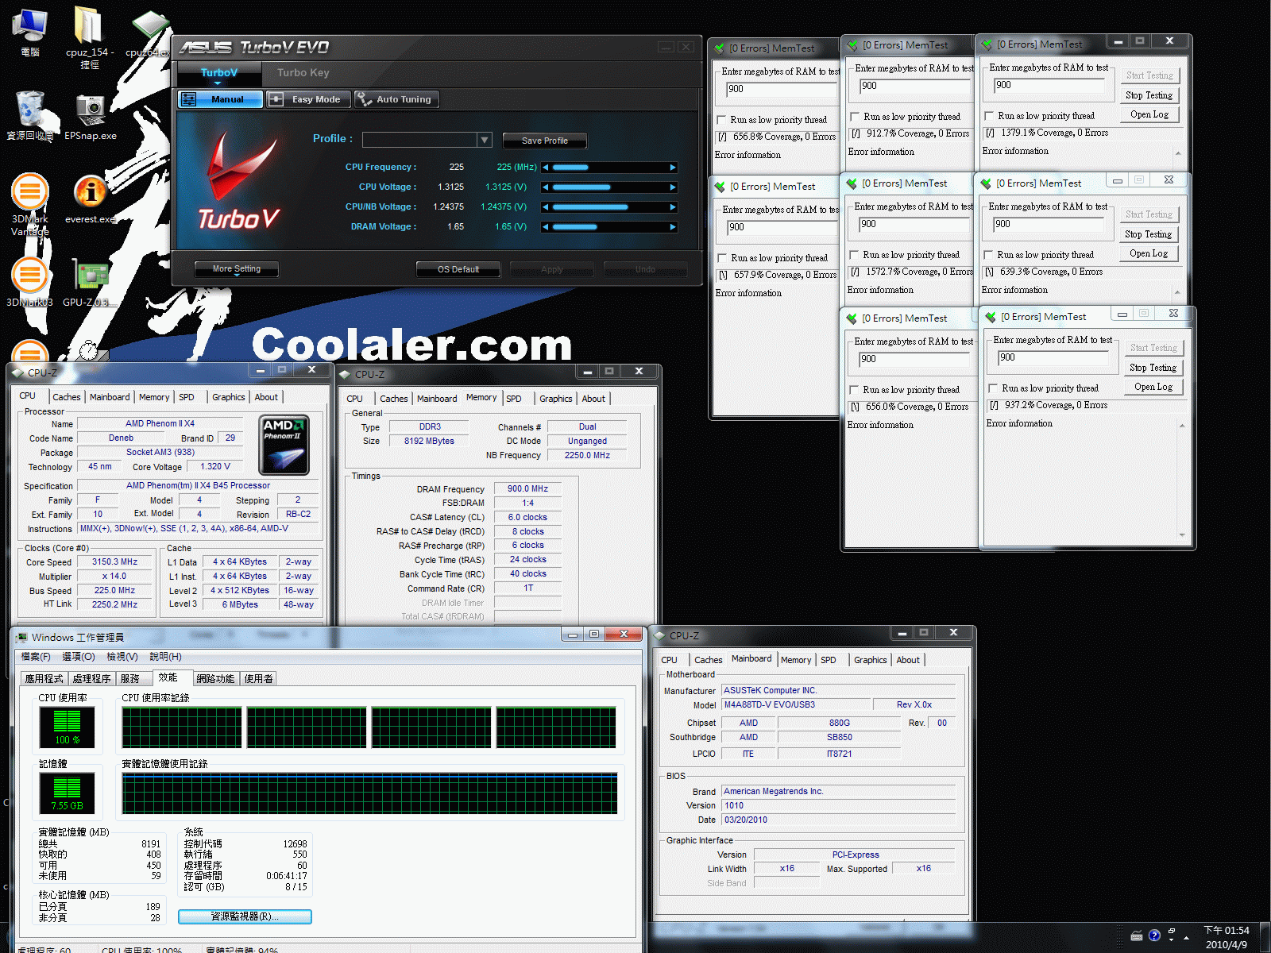Open SPD tab in Memory CPU-Z window
Viewport: 1271px width, 953px height.
514,399
